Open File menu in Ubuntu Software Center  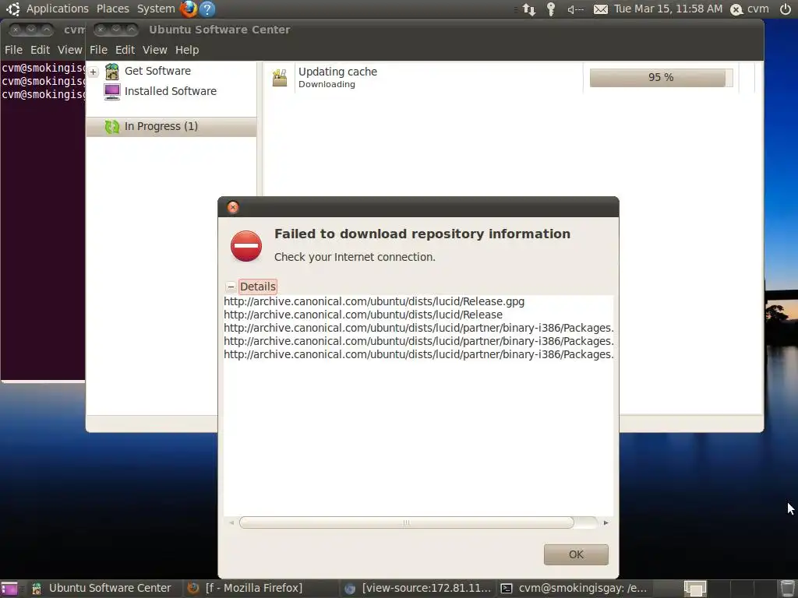point(98,50)
